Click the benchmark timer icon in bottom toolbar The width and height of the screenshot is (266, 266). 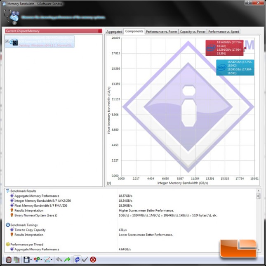click(9, 259)
